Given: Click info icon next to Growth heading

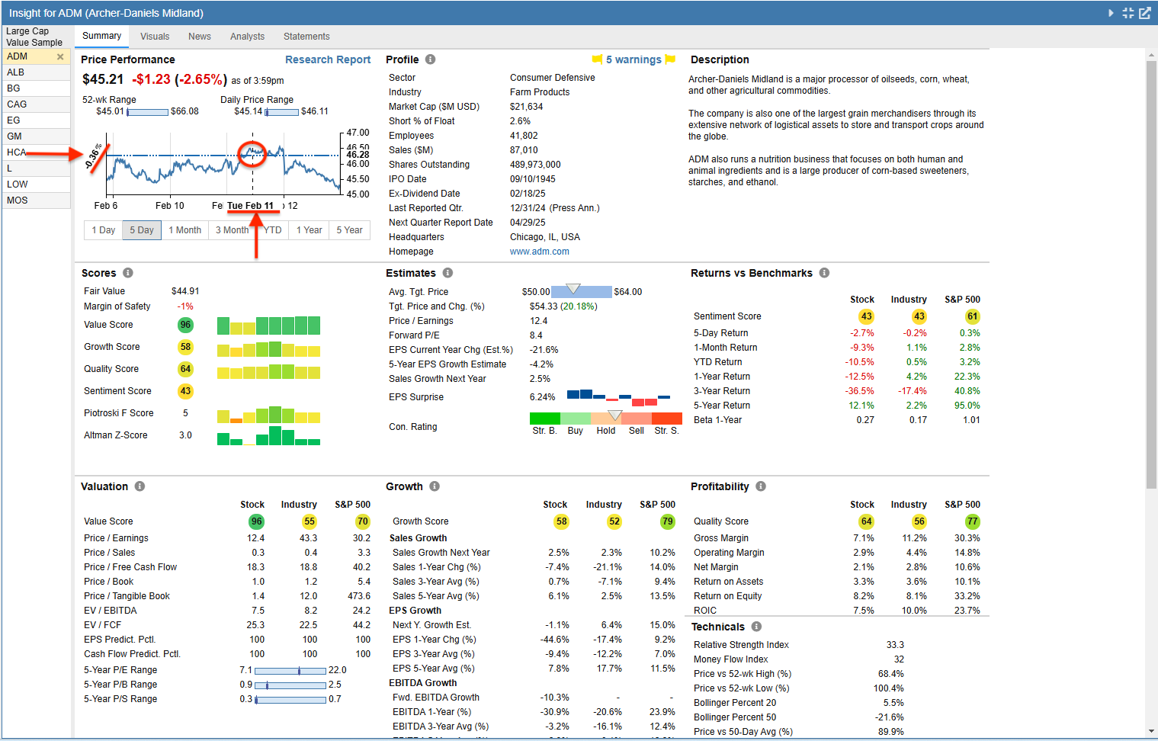Looking at the screenshot, I should click(434, 486).
